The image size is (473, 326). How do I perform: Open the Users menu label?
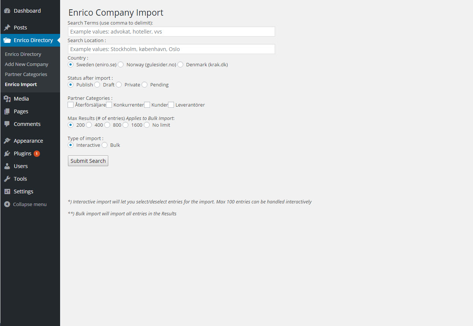pos(21,166)
